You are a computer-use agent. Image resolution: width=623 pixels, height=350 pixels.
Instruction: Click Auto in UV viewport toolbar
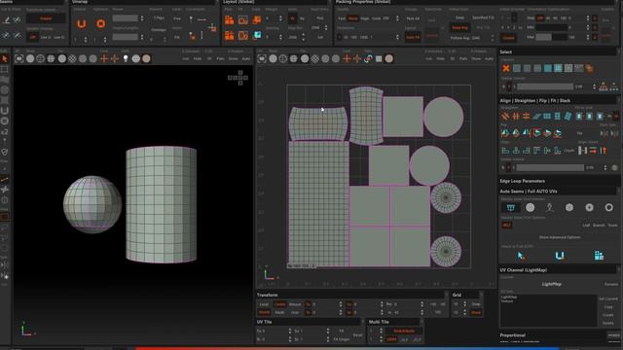[x=489, y=58]
